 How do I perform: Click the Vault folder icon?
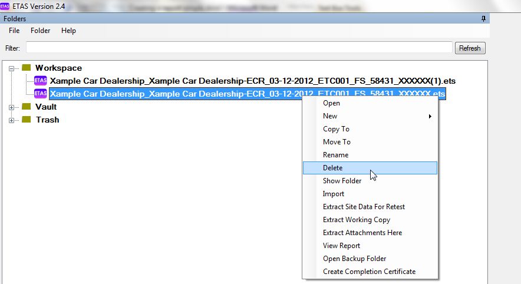27,107
